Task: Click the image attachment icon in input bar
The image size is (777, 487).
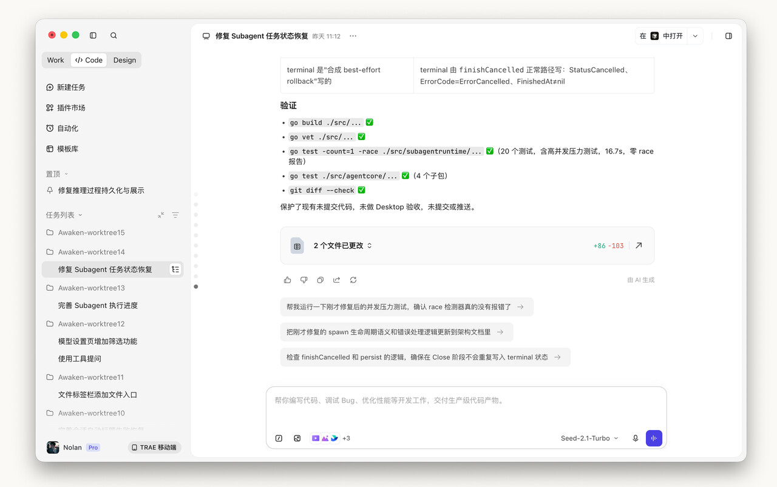Action: [297, 438]
